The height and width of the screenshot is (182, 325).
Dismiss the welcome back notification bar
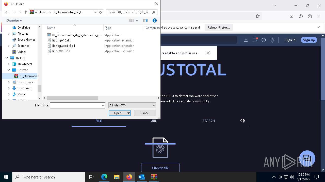(319, 27)
